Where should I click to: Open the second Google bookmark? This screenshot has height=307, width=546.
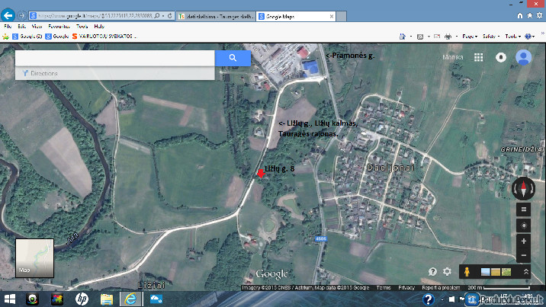(x=57, y=36)
